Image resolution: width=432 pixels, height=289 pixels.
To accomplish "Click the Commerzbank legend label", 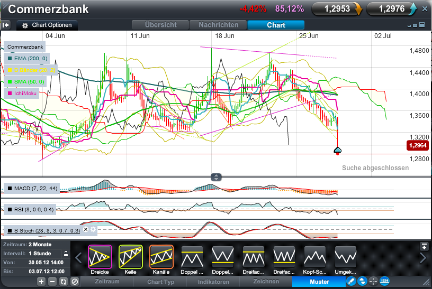I will 25,46.
